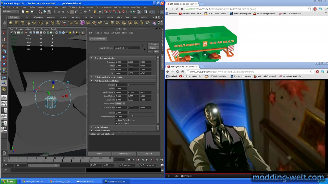Toggle World Space checkbox
The height and width of the screenshot is (184, 328).
point(116,124)
